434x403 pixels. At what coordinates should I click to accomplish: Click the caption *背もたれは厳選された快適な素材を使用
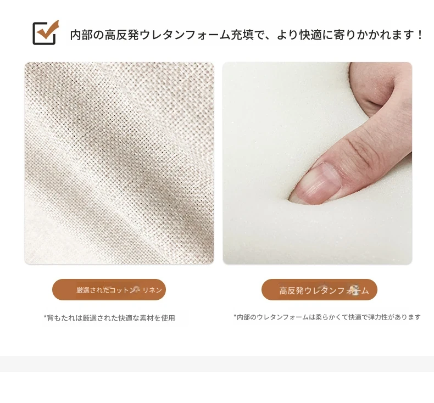click(x=109, y=318)
